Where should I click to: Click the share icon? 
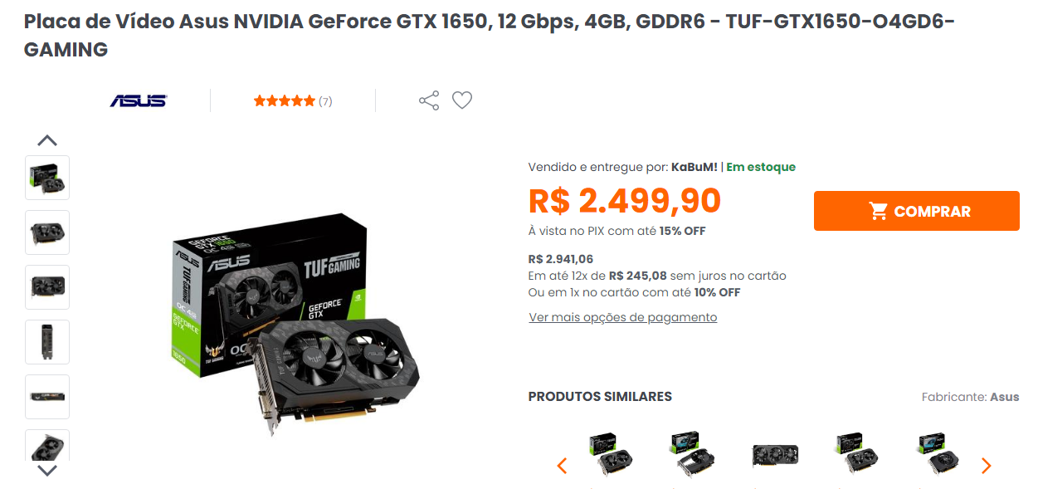(429, 100)
